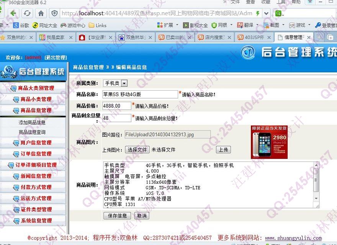Click the 商品名称 input field
The width and height of the screenshot is (337, 245).
tap(140, 94)
